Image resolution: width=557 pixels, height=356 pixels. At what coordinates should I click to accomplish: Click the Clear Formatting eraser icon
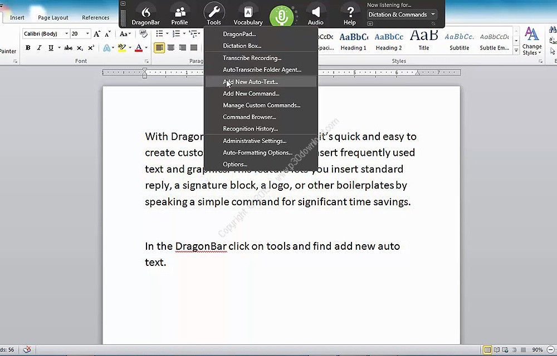pyautogui.click(x=144, y=34)
